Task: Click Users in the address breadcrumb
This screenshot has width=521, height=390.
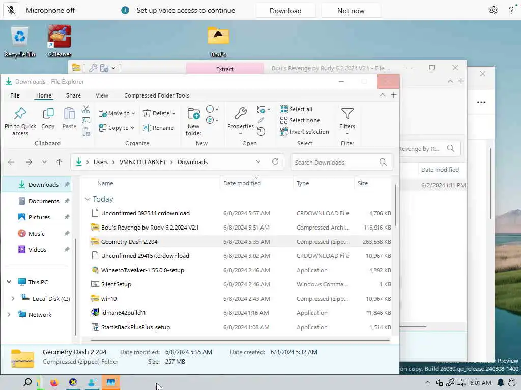Action: (101, 162)
